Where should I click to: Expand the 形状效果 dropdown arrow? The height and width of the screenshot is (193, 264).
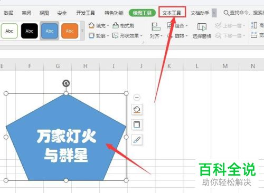[142, 36]
